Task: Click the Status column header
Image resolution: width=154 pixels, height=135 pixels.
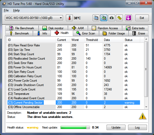Action: (131, 40)
